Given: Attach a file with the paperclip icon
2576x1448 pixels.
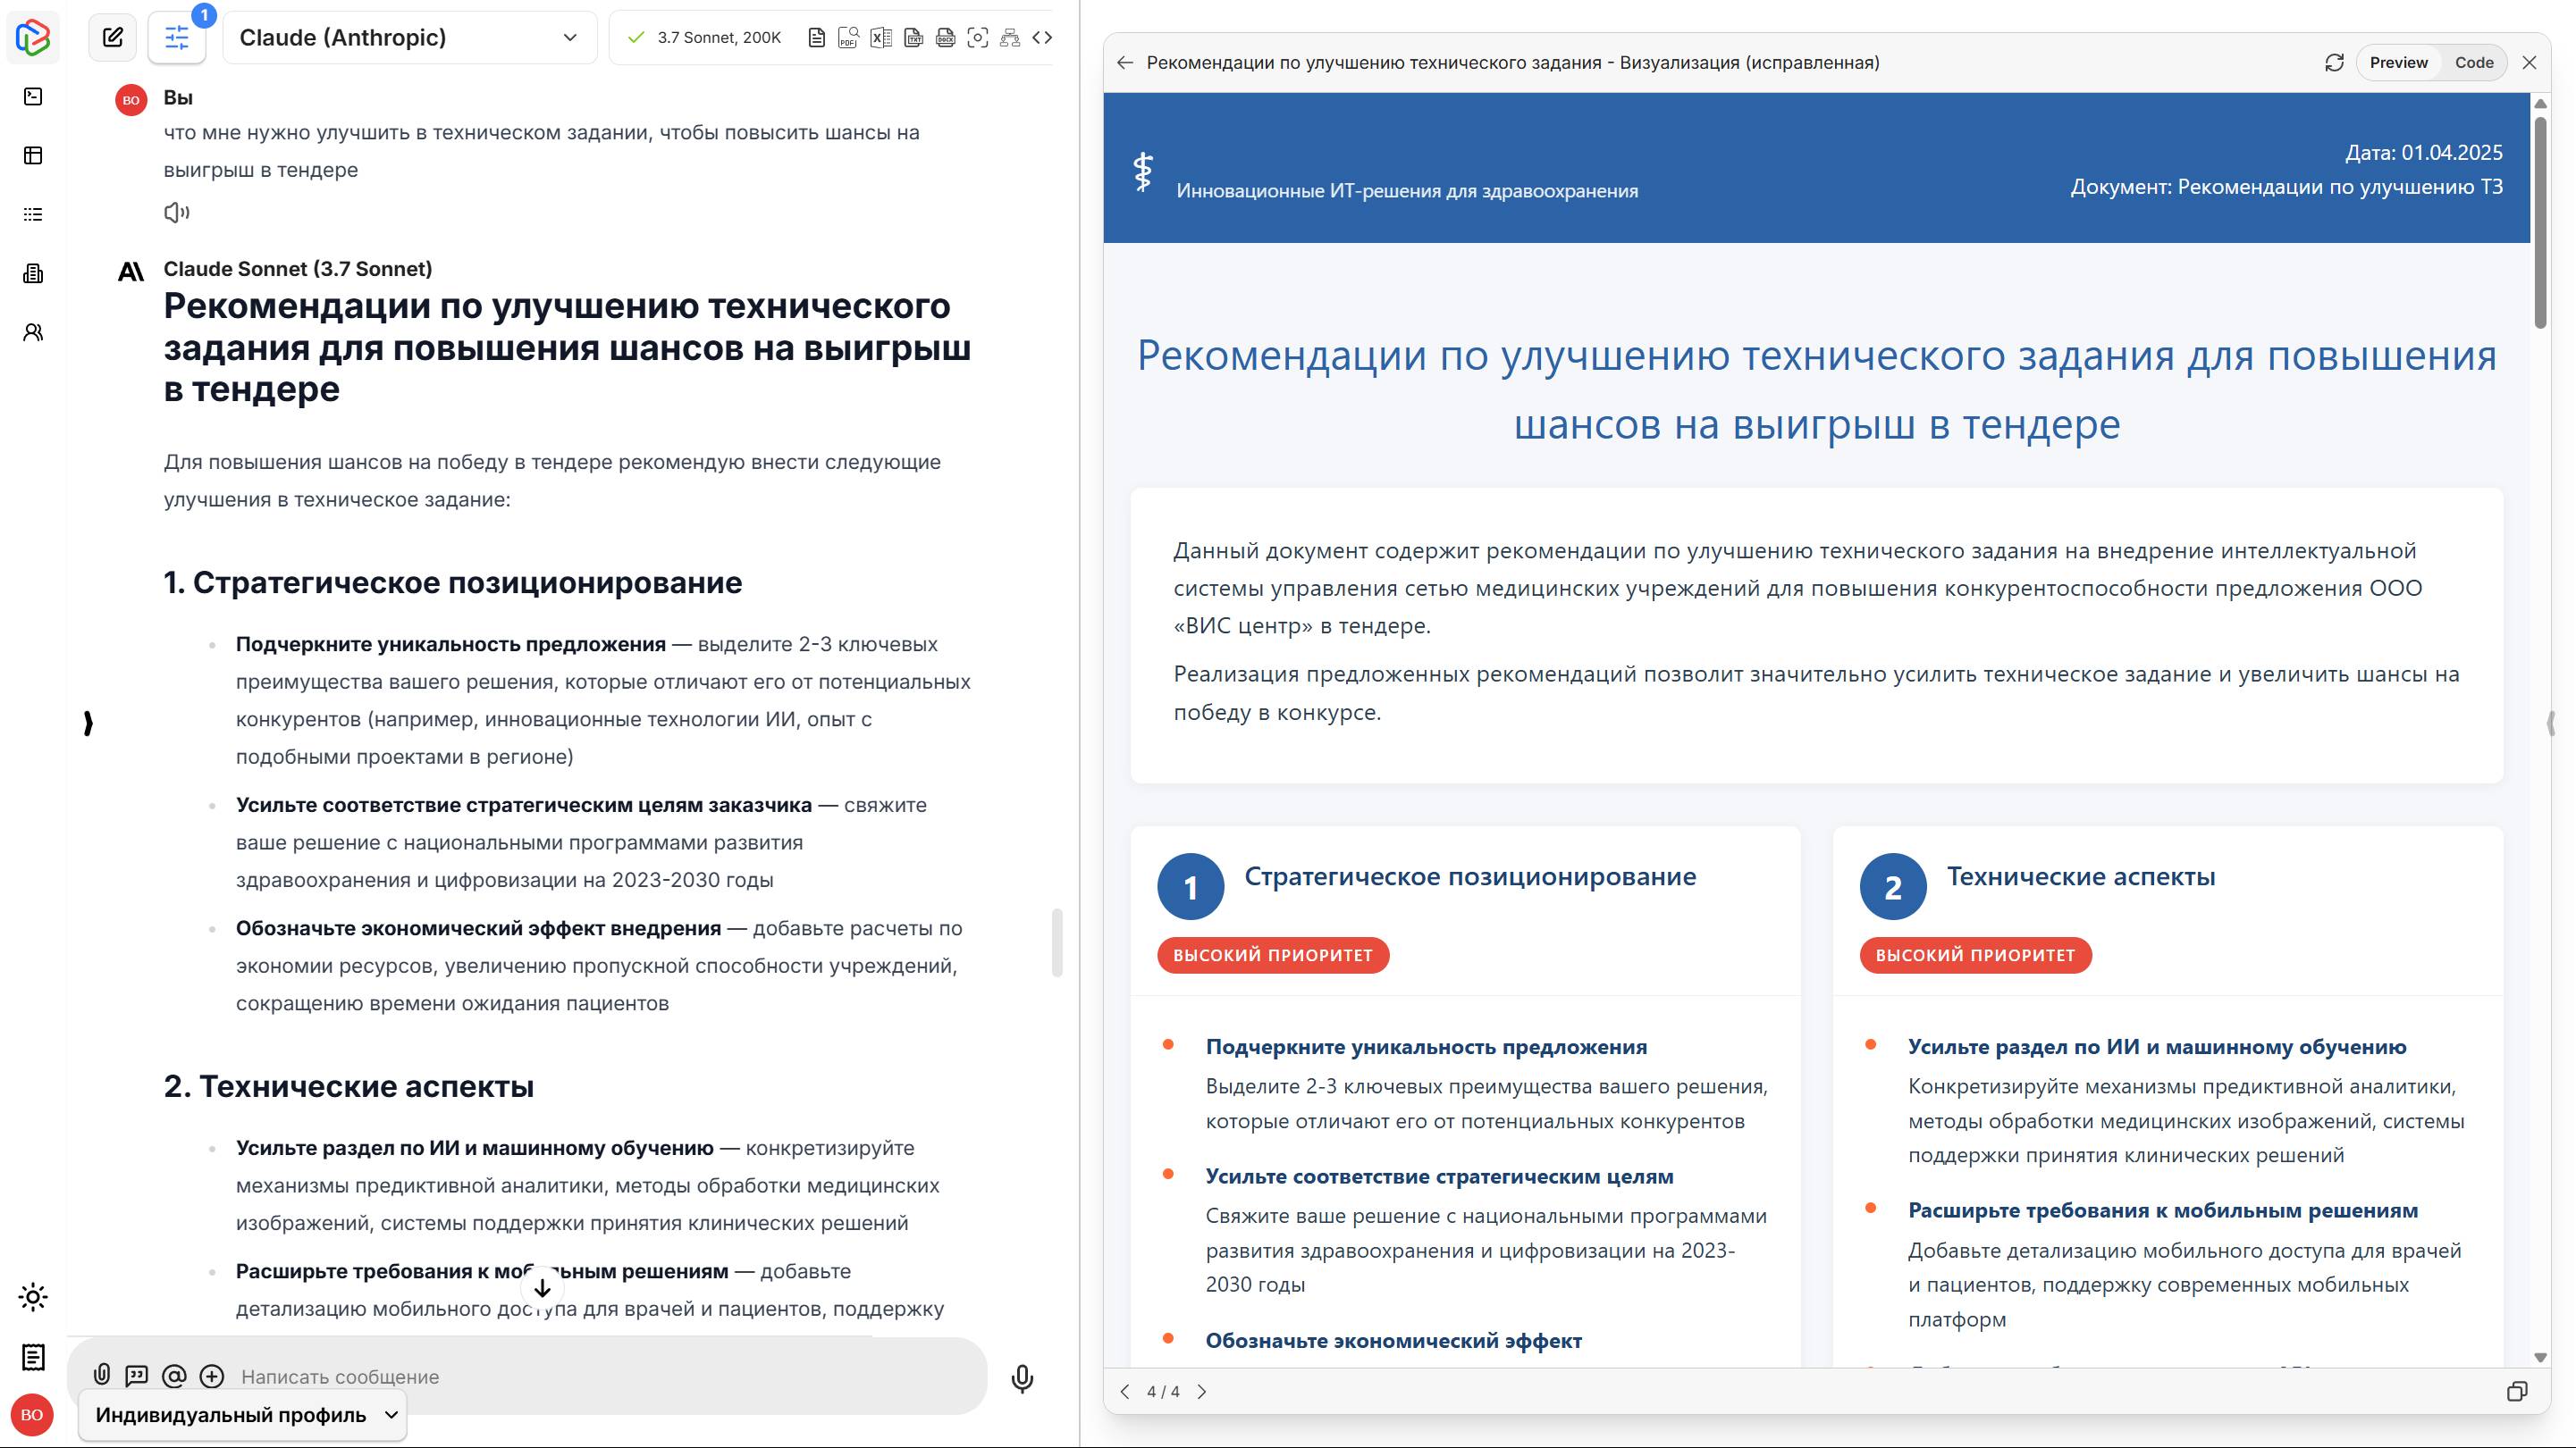Looking at the screenshot, I should (102, 1375).
